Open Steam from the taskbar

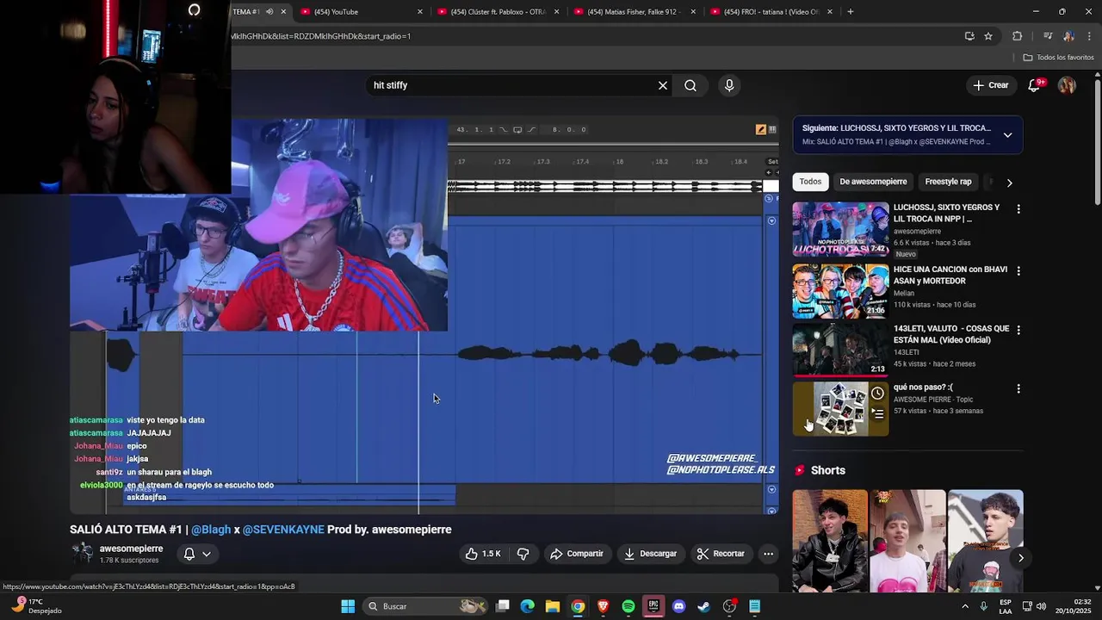[x=703, y=606]
